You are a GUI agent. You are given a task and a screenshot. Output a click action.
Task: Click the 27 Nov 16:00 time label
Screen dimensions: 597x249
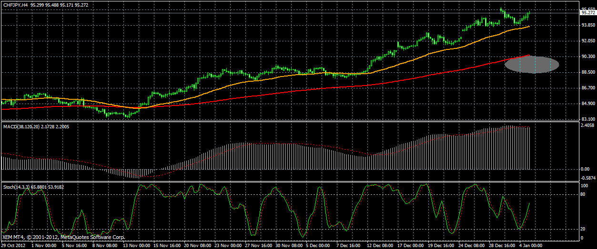(258, 246)
